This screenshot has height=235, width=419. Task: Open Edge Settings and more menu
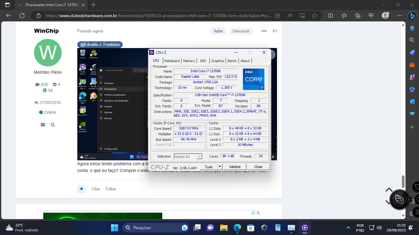pyautogui.click(x=399, y=16)
